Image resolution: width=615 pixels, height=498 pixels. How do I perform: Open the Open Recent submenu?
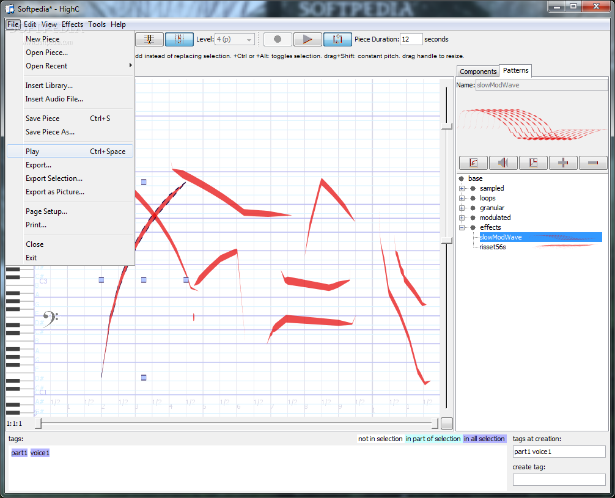[70, 66]
